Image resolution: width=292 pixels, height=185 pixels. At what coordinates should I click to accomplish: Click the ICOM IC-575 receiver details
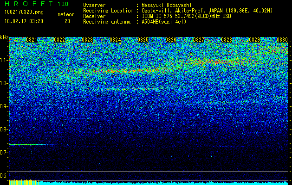187,16
